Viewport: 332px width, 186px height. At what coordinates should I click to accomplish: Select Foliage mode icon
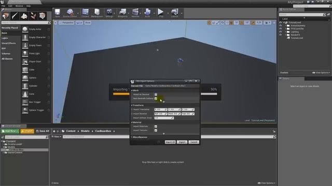[x=33, y=16]
